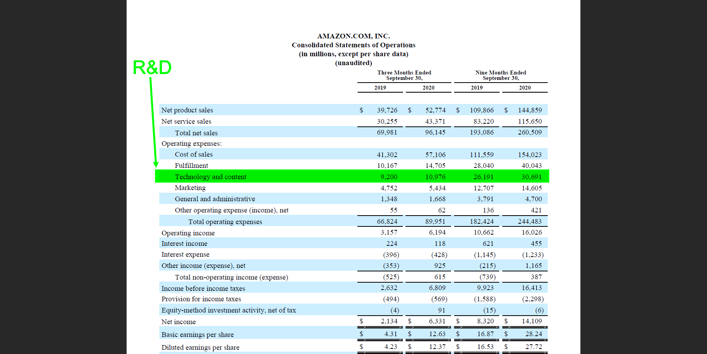Click the net product sales value 39,726
707x354 pixels.
pyautogui.click(x=387, y=110)
